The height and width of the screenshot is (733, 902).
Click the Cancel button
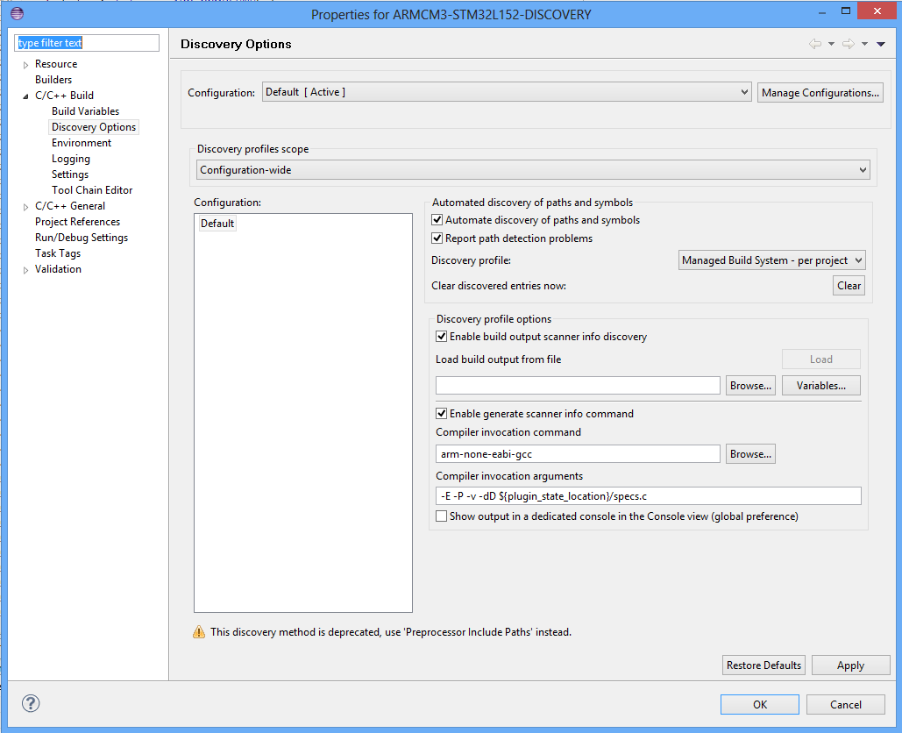(846, 704)
